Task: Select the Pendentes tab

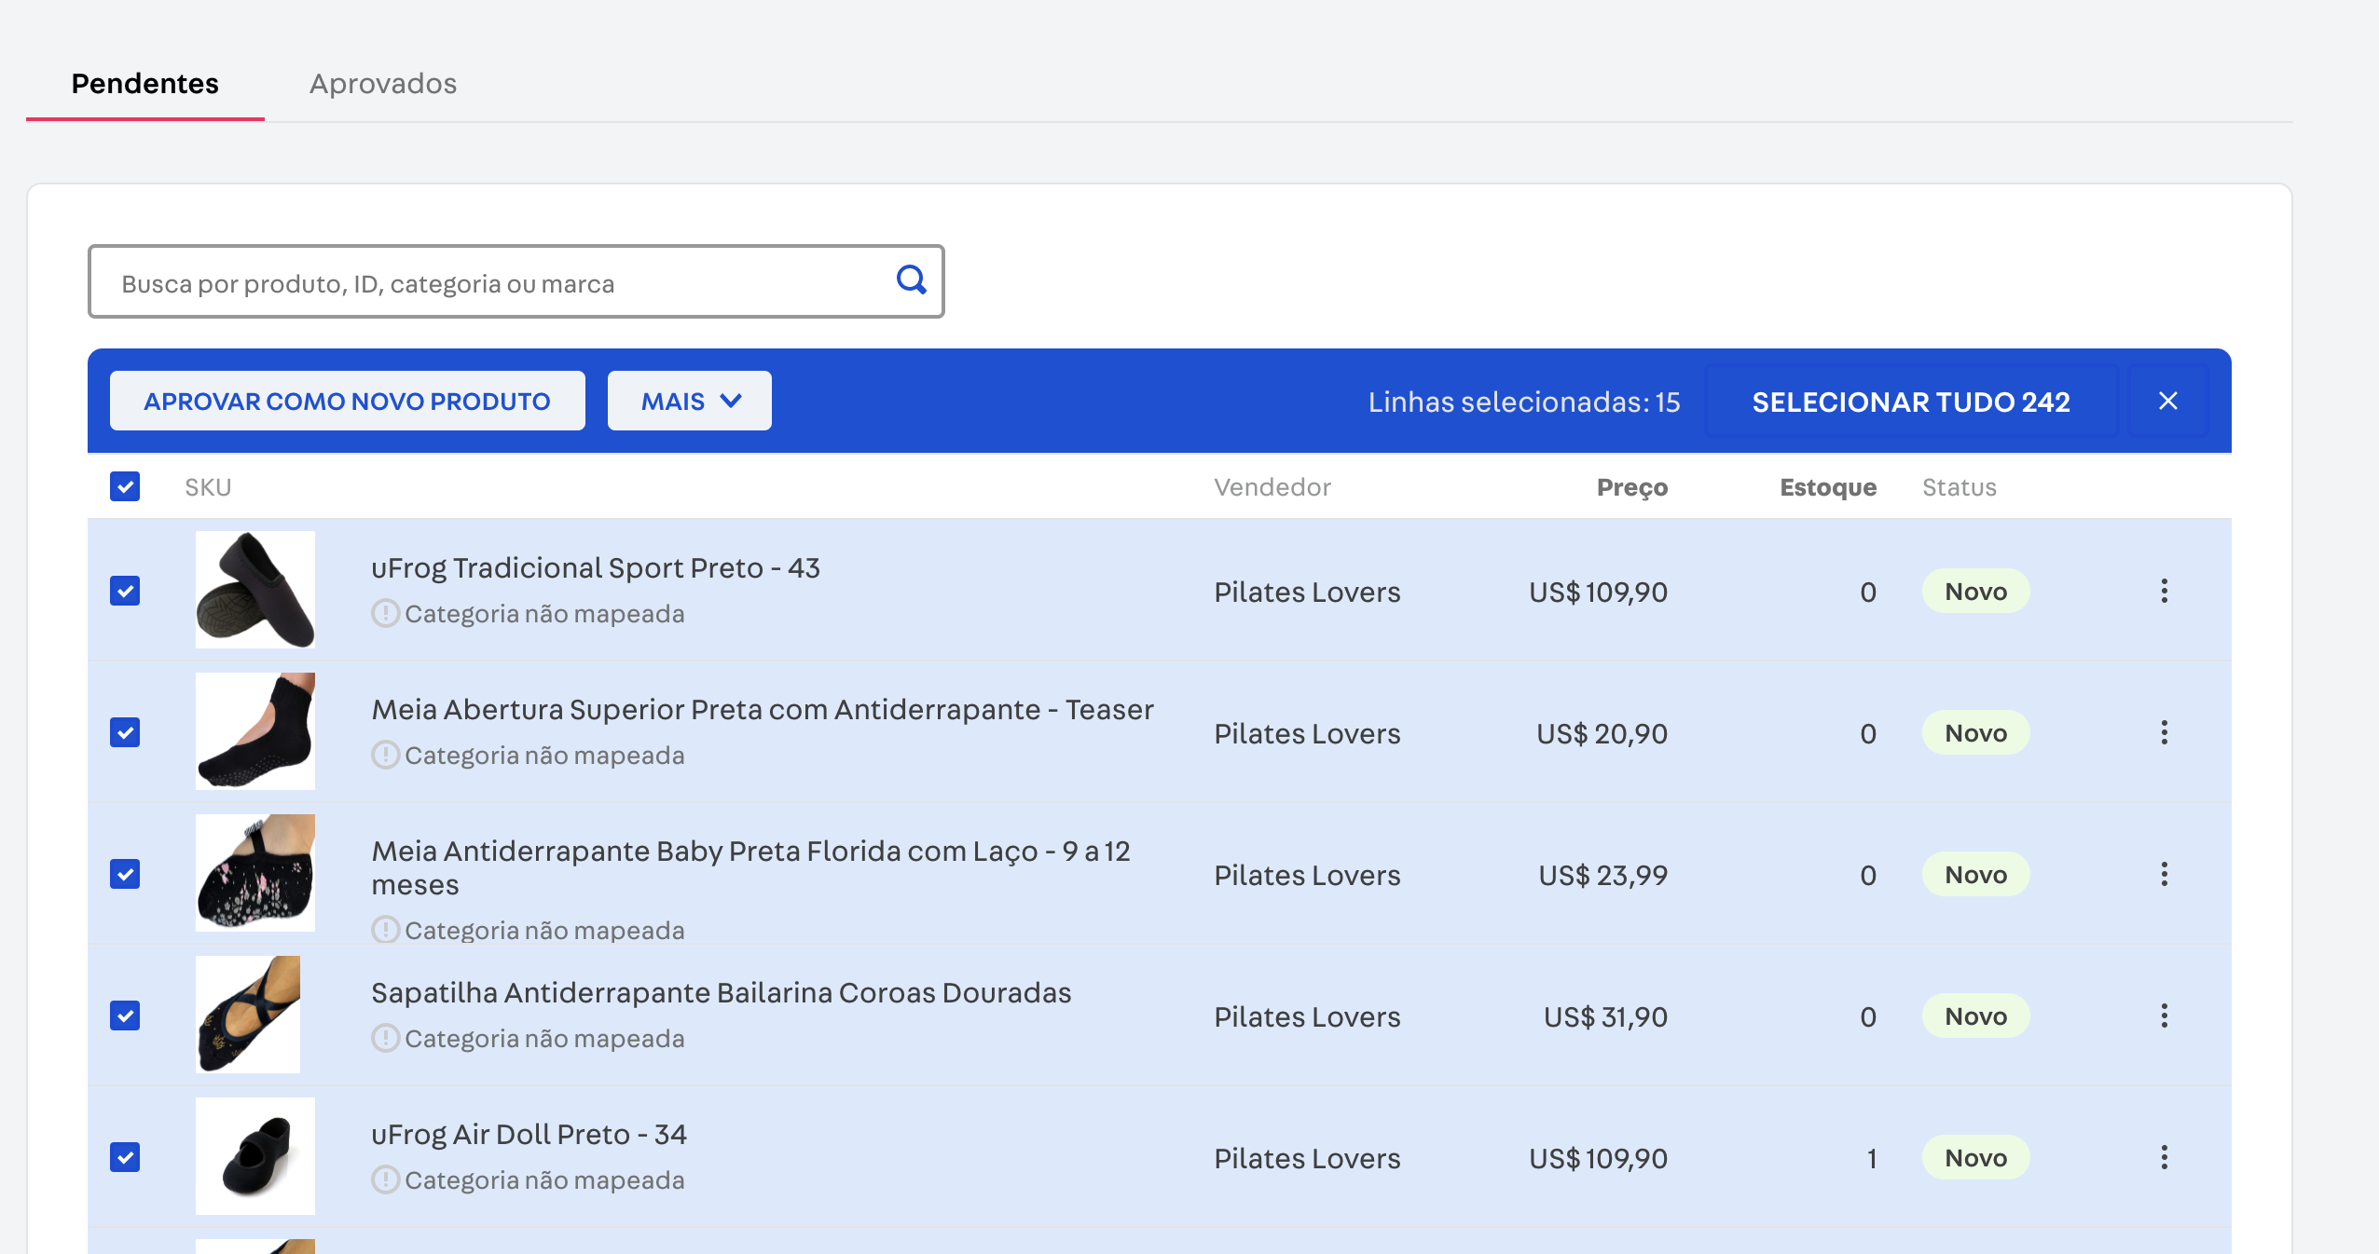Action: pos(144,83)
